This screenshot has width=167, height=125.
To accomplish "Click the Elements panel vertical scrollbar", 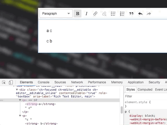I will coord(122,110).
